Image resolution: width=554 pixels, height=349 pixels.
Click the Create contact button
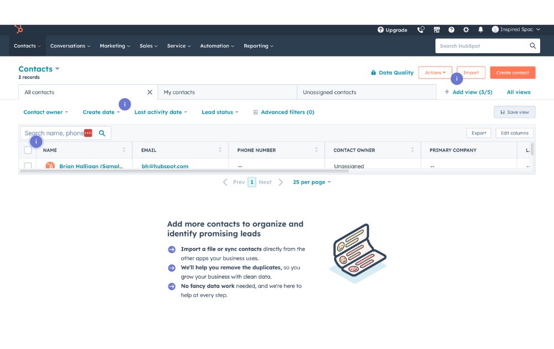pyautogui.click(x=512, y=73)
